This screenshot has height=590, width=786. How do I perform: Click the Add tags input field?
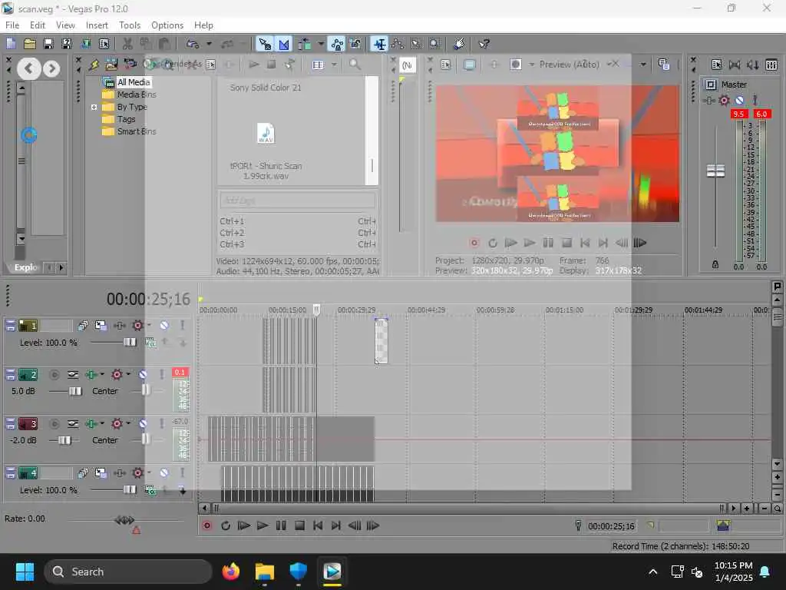pyautogui.click(x=297, y=201)
